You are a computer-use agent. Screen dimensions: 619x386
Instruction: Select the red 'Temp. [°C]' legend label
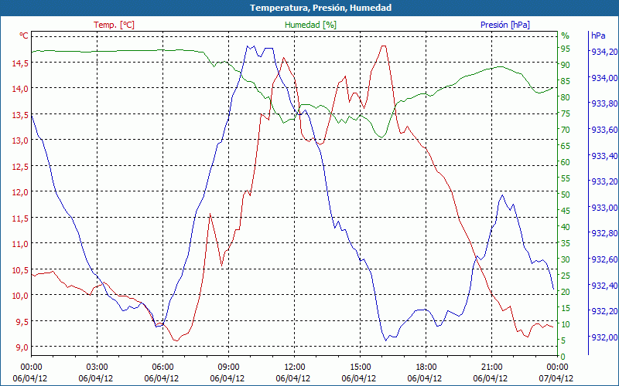(114, 25)
